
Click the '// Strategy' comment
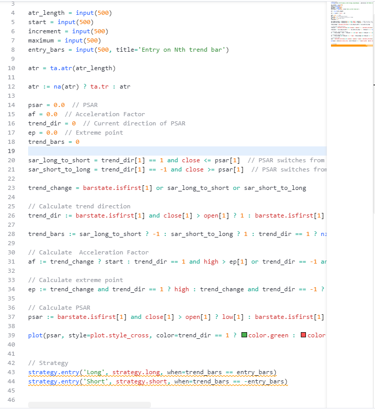[48, 363]
